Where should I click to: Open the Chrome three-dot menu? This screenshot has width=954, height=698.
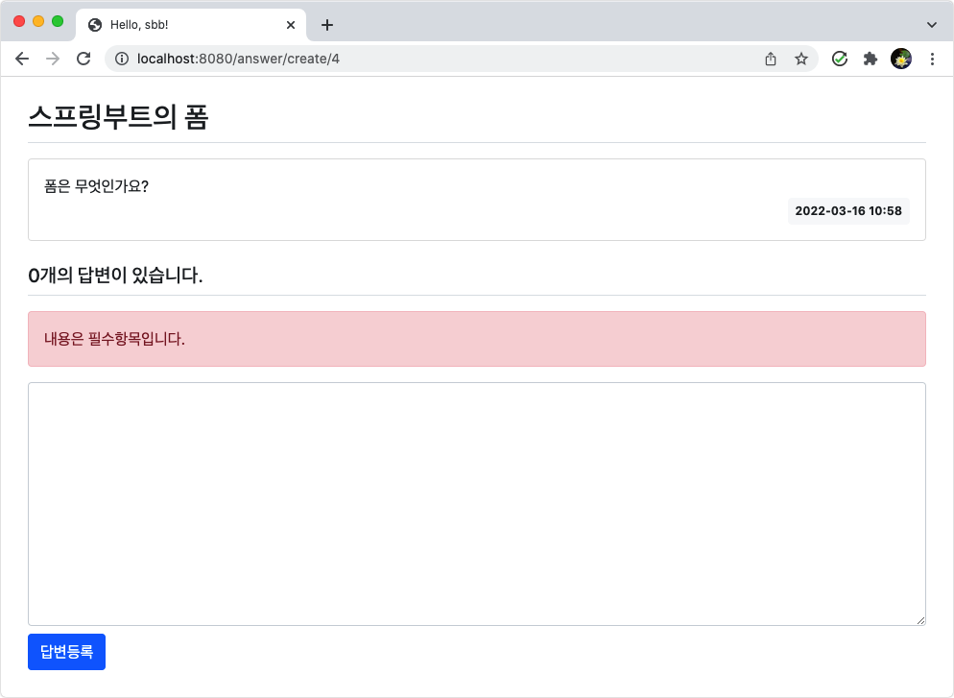pos(932,59)
